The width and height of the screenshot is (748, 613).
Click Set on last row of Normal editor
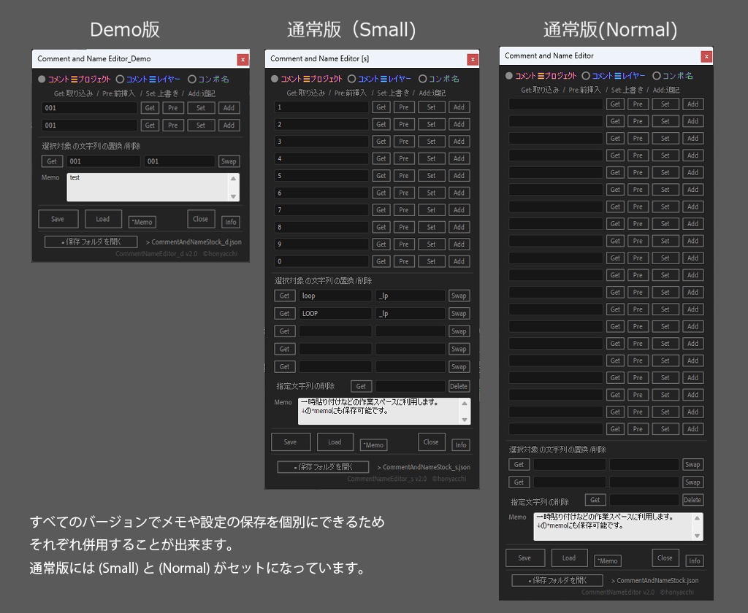(665, 429)
